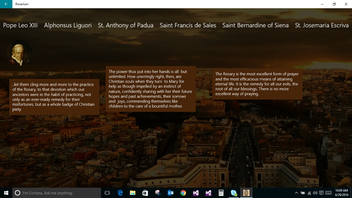The width and height of the screenshot is (352, 198).
Task: Select the Saint Francis de Sales tab
Action: coord(188,25)
